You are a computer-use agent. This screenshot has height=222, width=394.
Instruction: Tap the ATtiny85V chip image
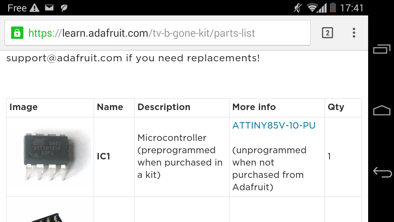tap(50, 156)
